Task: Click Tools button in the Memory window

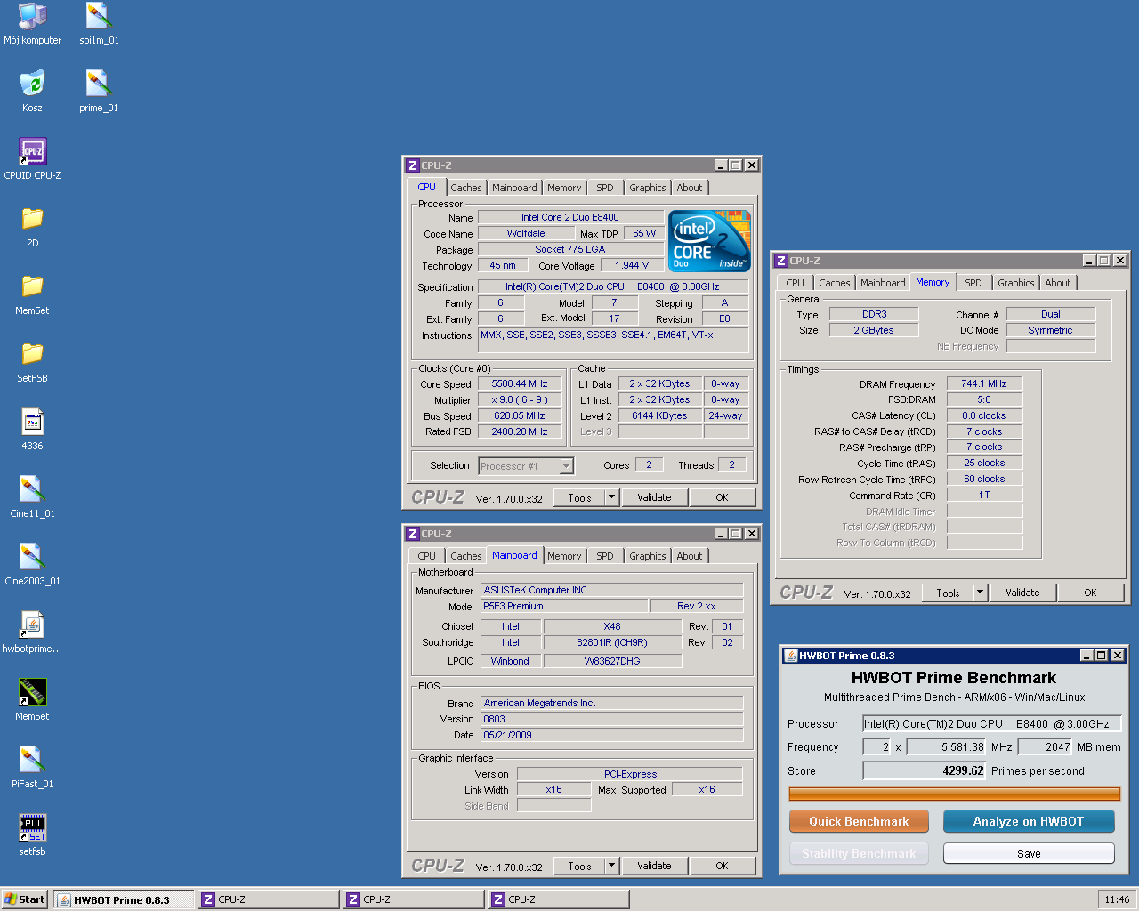Action: (x=949, y=593)
